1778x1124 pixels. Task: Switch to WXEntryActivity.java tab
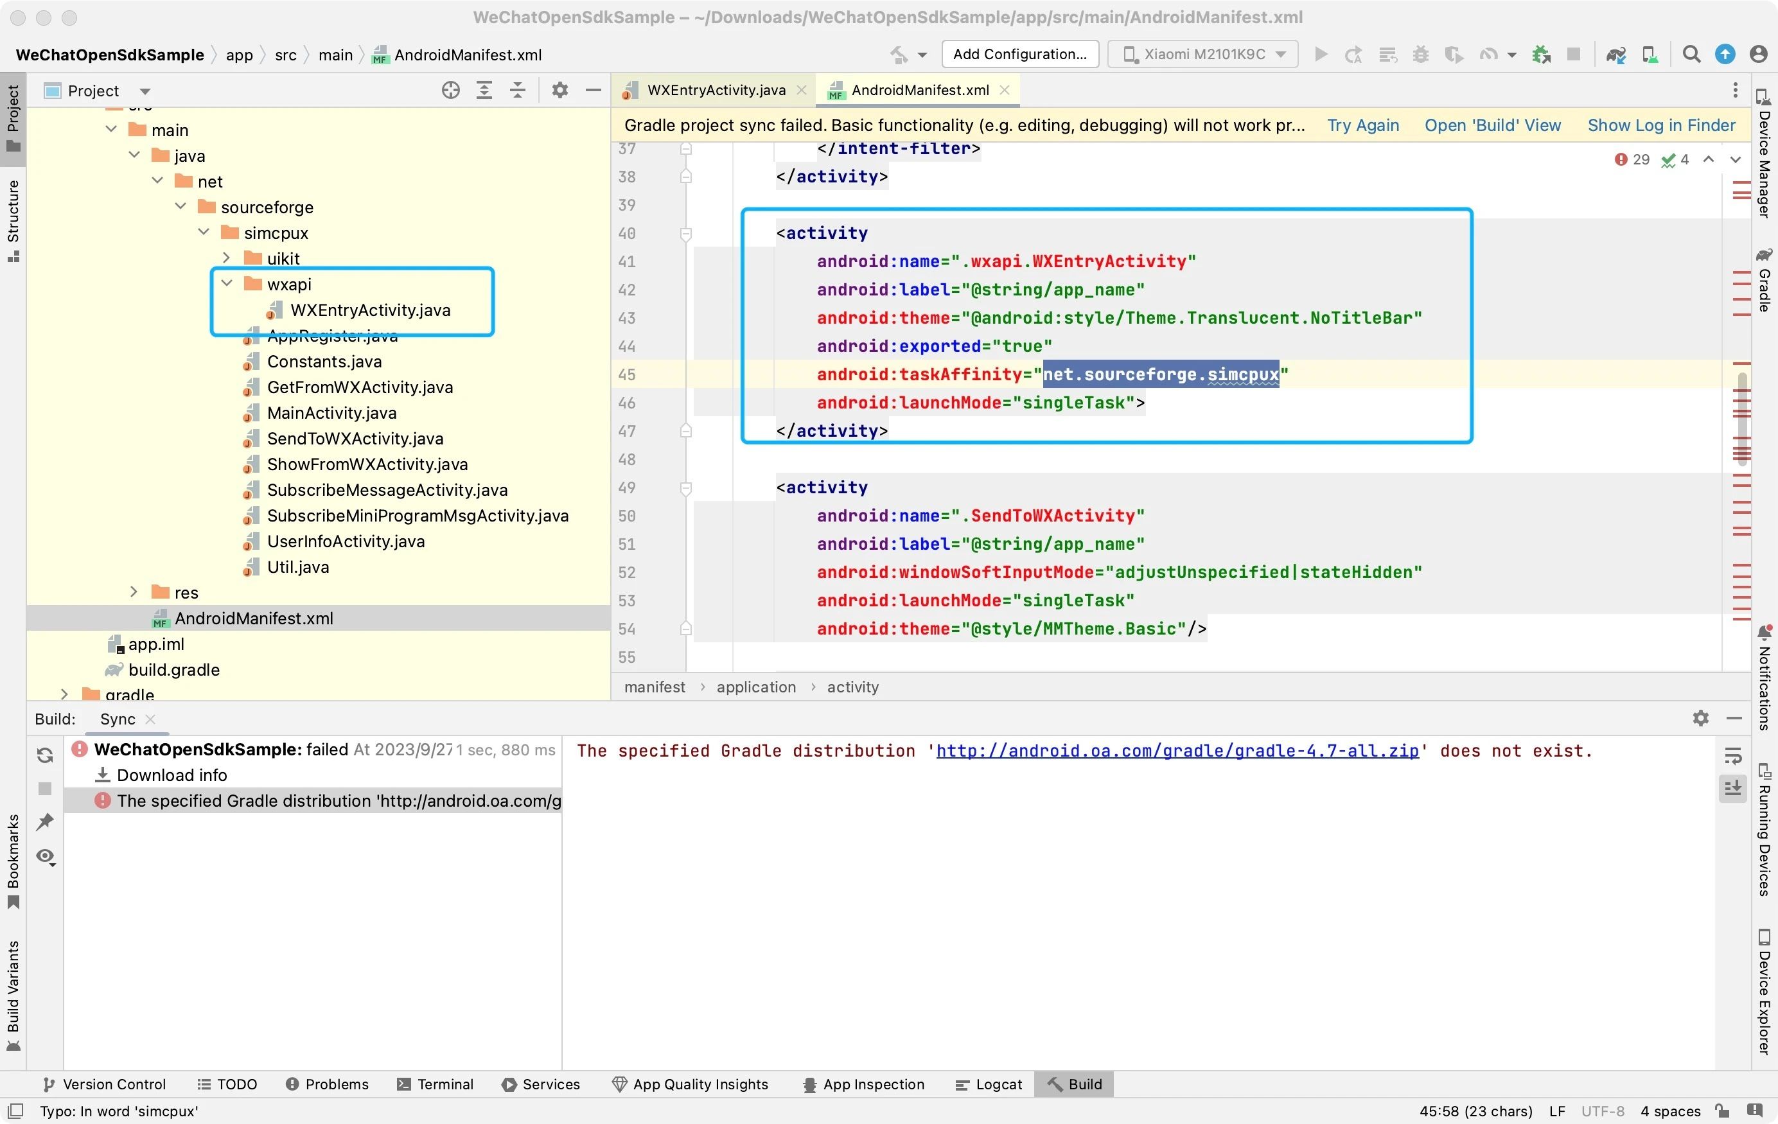coord(716,90)
